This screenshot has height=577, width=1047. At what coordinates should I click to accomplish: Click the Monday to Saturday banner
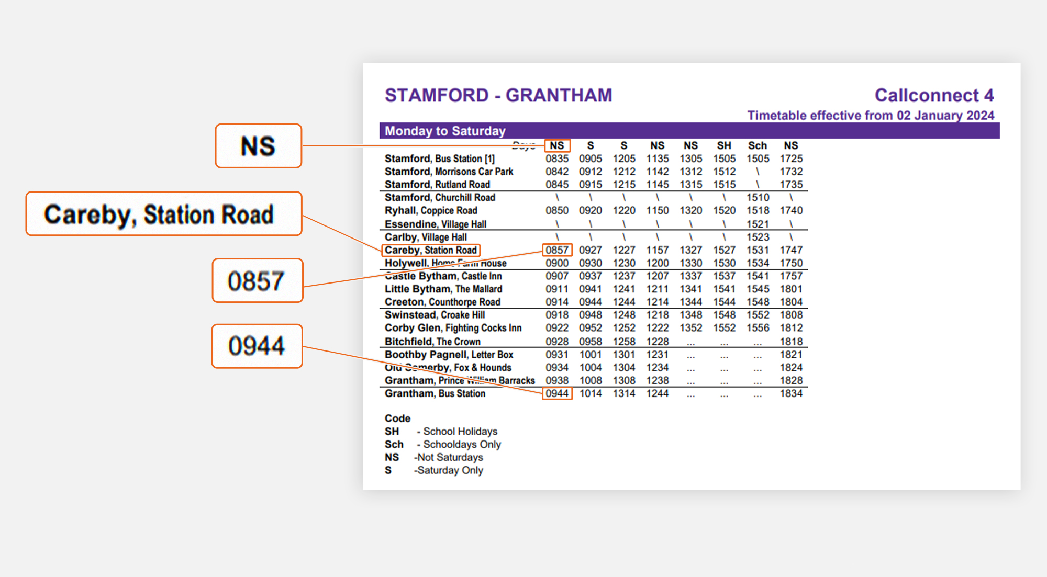click(x=444, y=131)
